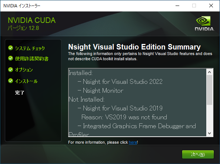Minimize the NVIDIA installer window
The height and width of the screenshot is (164, 220).
pos(177,6)
